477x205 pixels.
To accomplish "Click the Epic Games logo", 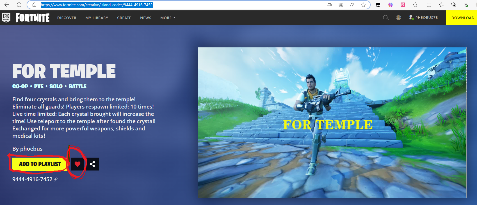I will click(6, 17).
